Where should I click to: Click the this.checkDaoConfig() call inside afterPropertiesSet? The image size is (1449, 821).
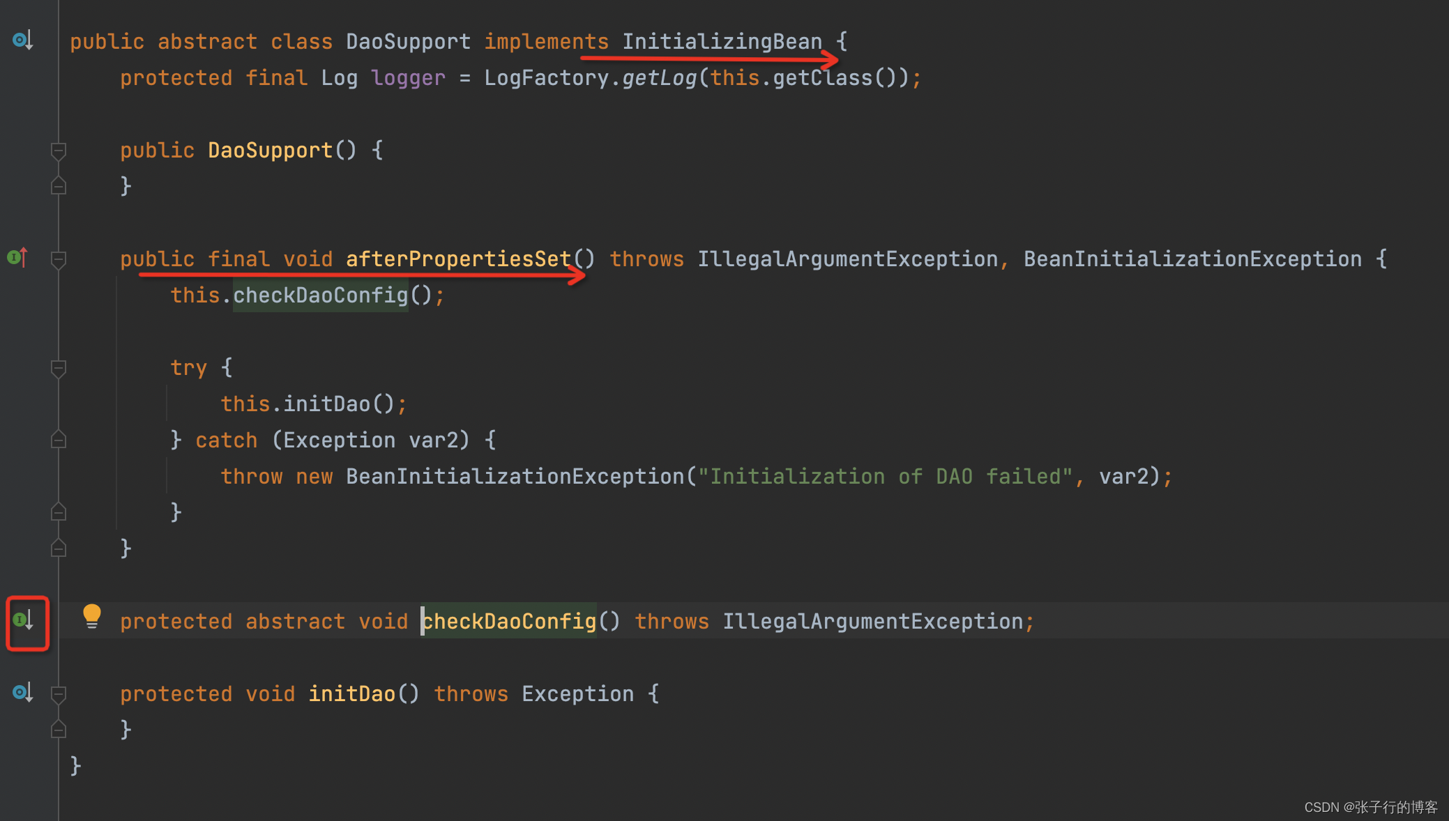click(x=320, y=296)
